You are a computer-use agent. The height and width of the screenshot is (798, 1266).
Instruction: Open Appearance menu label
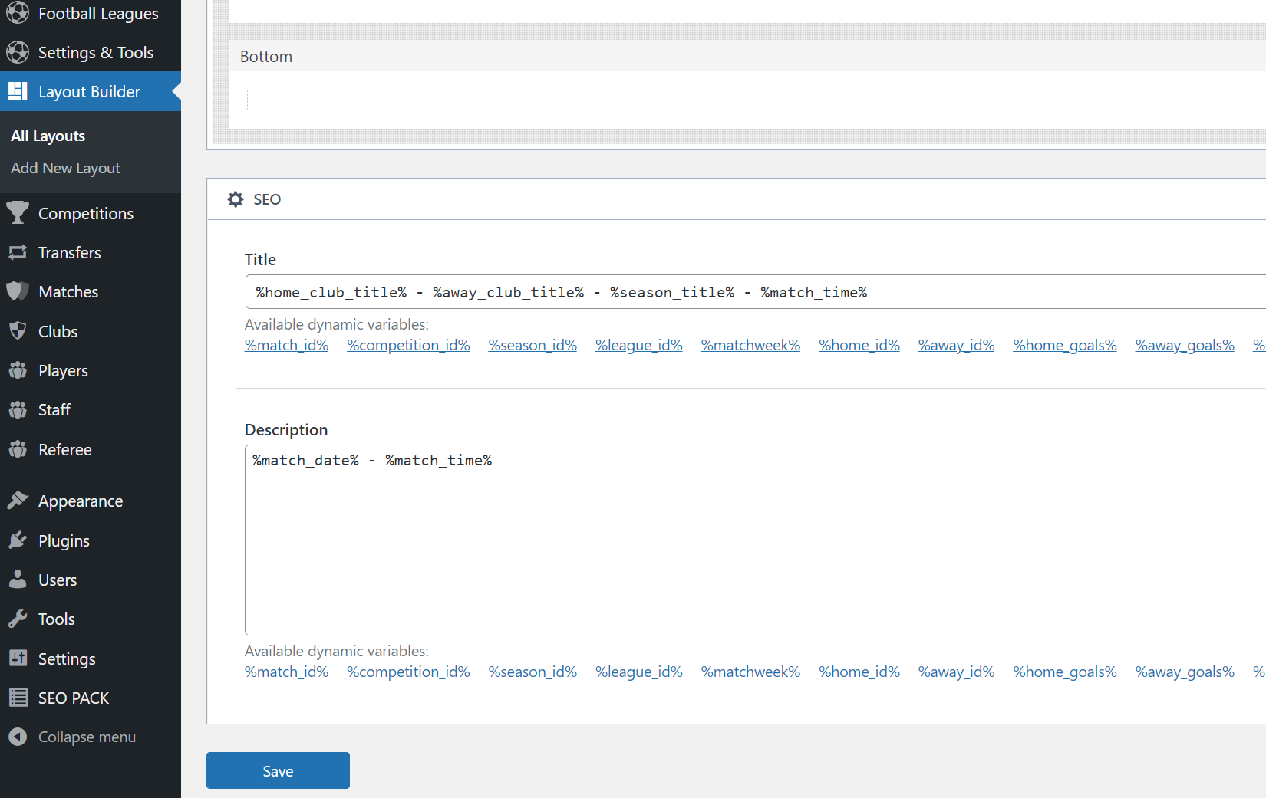pos(81,501)
